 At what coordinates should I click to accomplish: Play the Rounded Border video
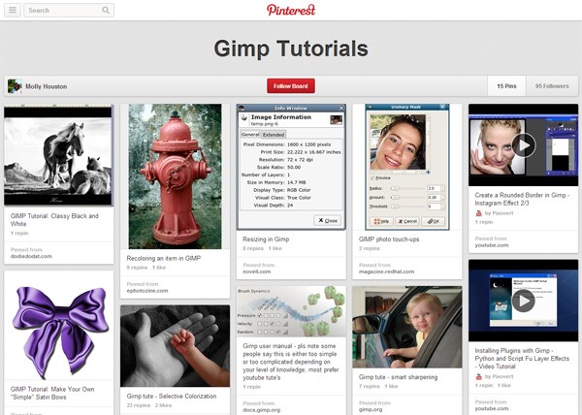[524, 145]
